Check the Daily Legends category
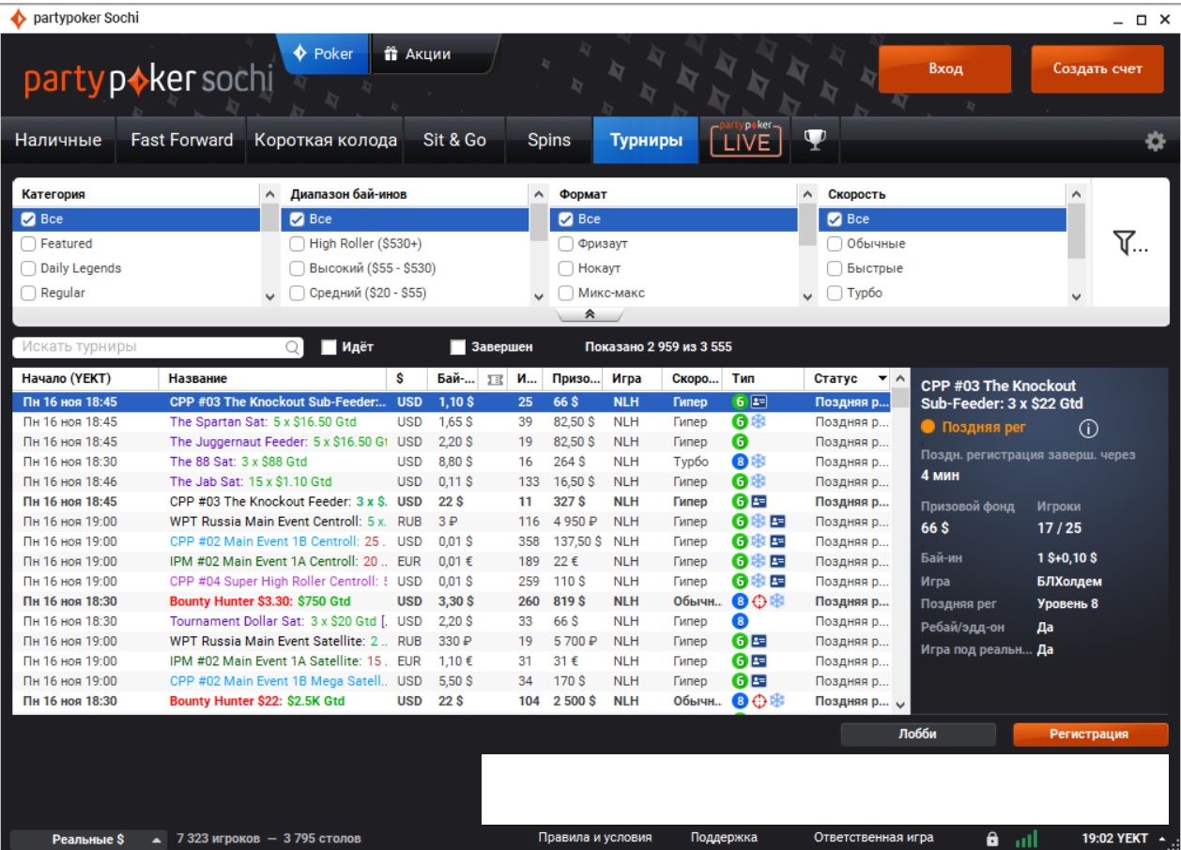1181x850 pixels. click(28, 268)
